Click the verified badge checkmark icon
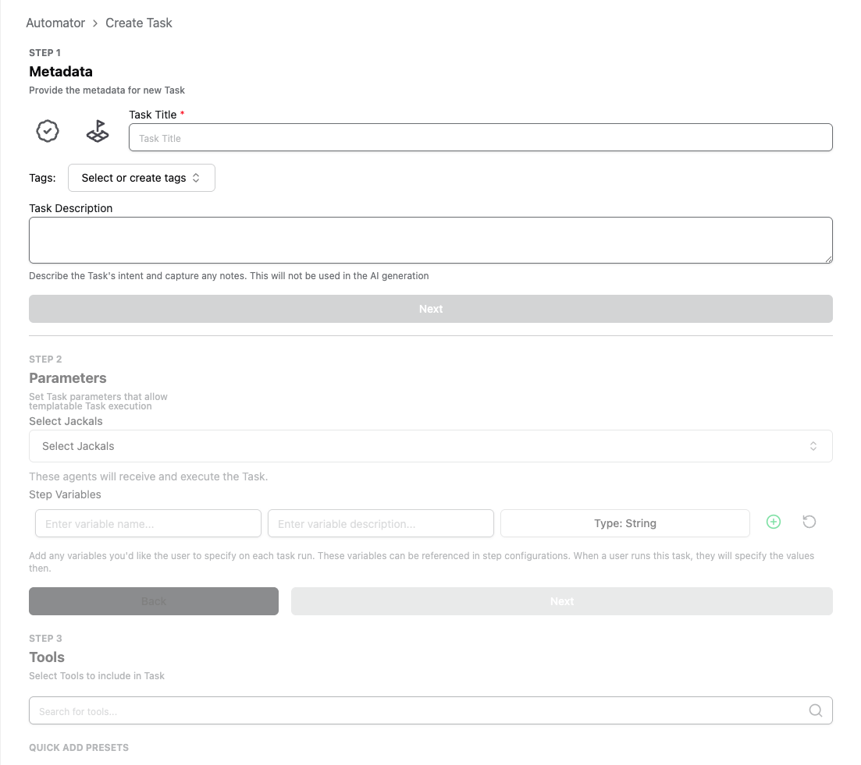The image size is (861, 765). click(48, 131)
